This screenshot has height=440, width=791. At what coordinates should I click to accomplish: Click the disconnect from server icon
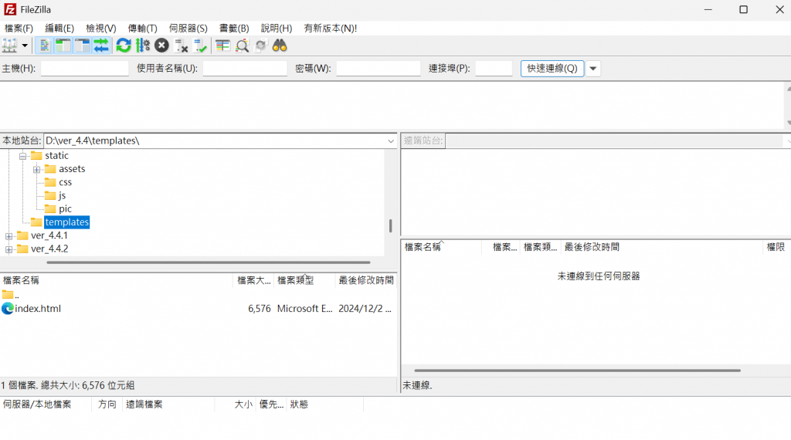pos(181,46)
